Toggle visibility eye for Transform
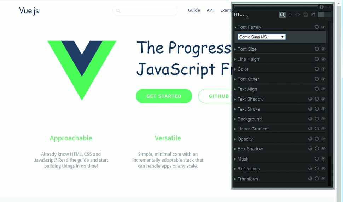Image resolution: width=343 pixels, height=202 pixels. click(x=323, y=179)
